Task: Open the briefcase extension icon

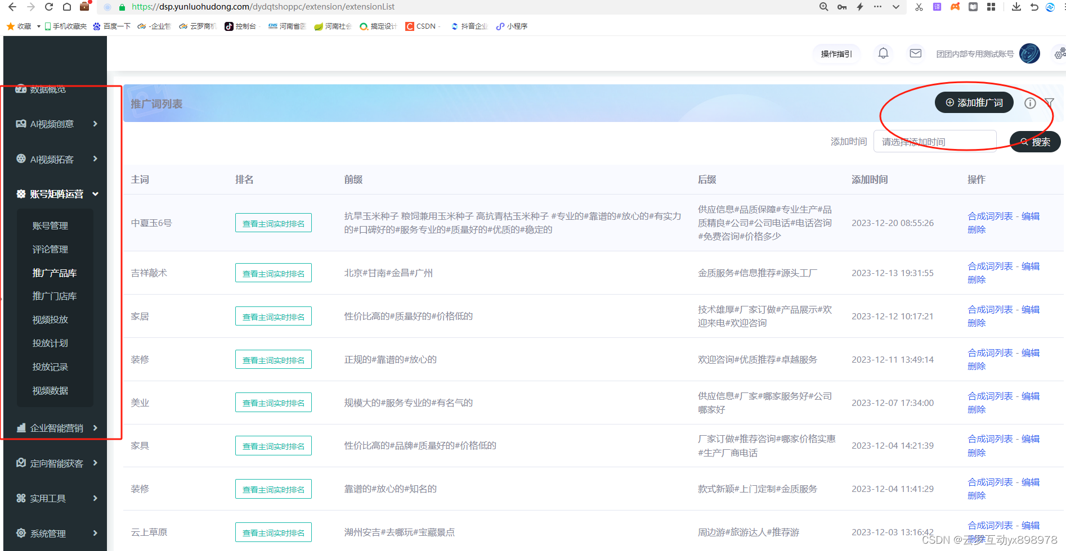Action: click(85, 6)
